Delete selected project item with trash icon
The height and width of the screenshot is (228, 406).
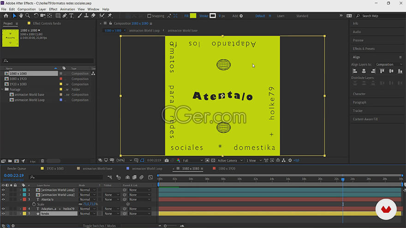tap(42, 161)
